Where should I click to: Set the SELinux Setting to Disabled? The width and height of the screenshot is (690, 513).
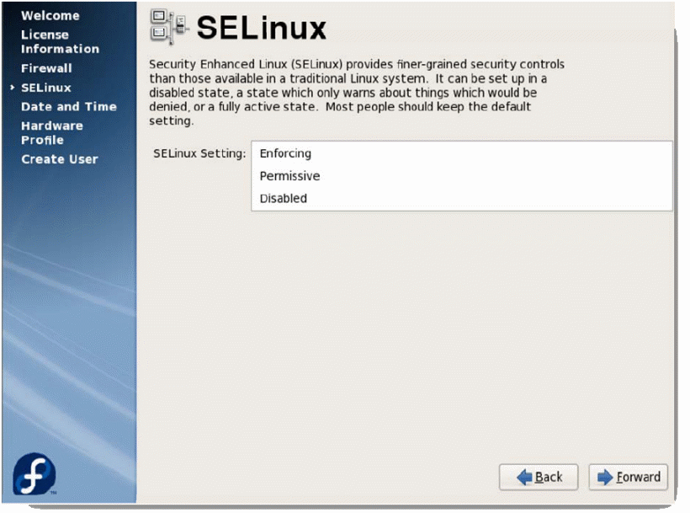[x=284, y=199]
